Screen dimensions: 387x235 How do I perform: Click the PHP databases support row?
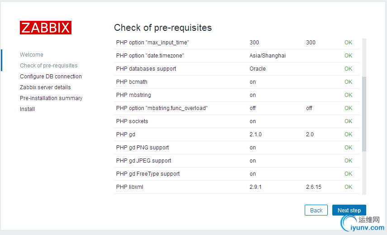(237, 69)
